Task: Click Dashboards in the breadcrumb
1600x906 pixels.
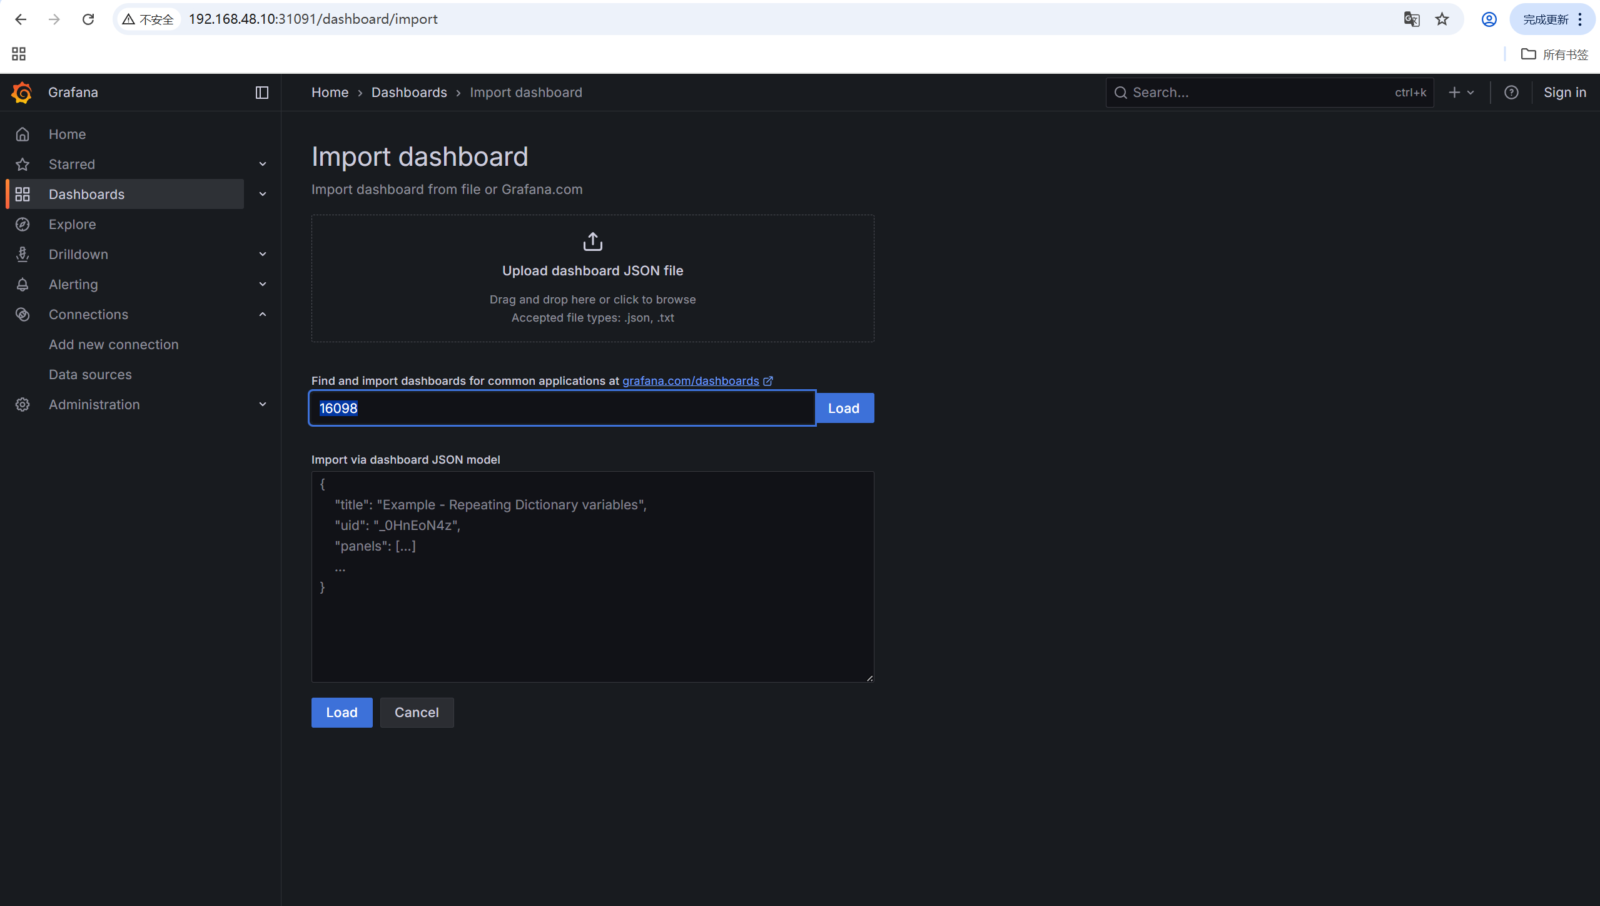Action: click(x=409, y=93)
